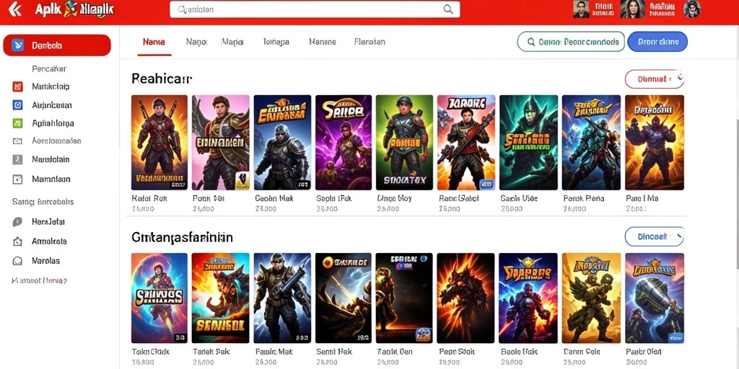This screenshot has height=369, width=739.
Task: Open the dark knight Geoan Mak cover
Action: point(282,143)
